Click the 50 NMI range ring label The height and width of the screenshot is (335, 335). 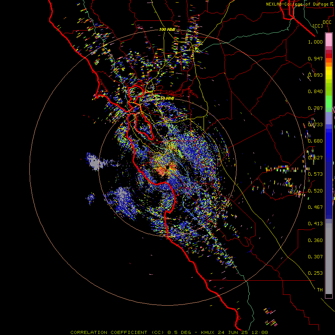(167, 98)
